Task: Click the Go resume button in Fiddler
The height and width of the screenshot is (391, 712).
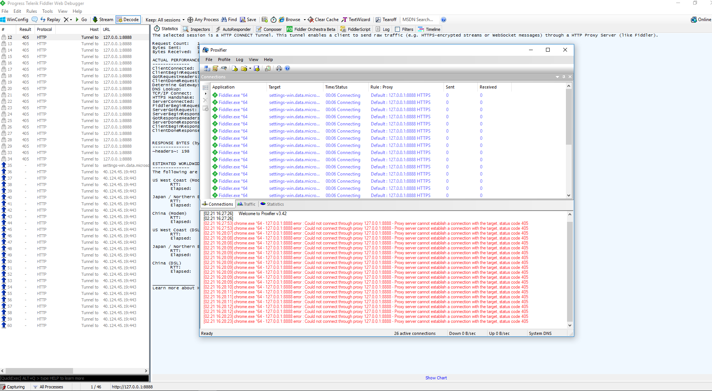Action: click(x=81, y=20)
